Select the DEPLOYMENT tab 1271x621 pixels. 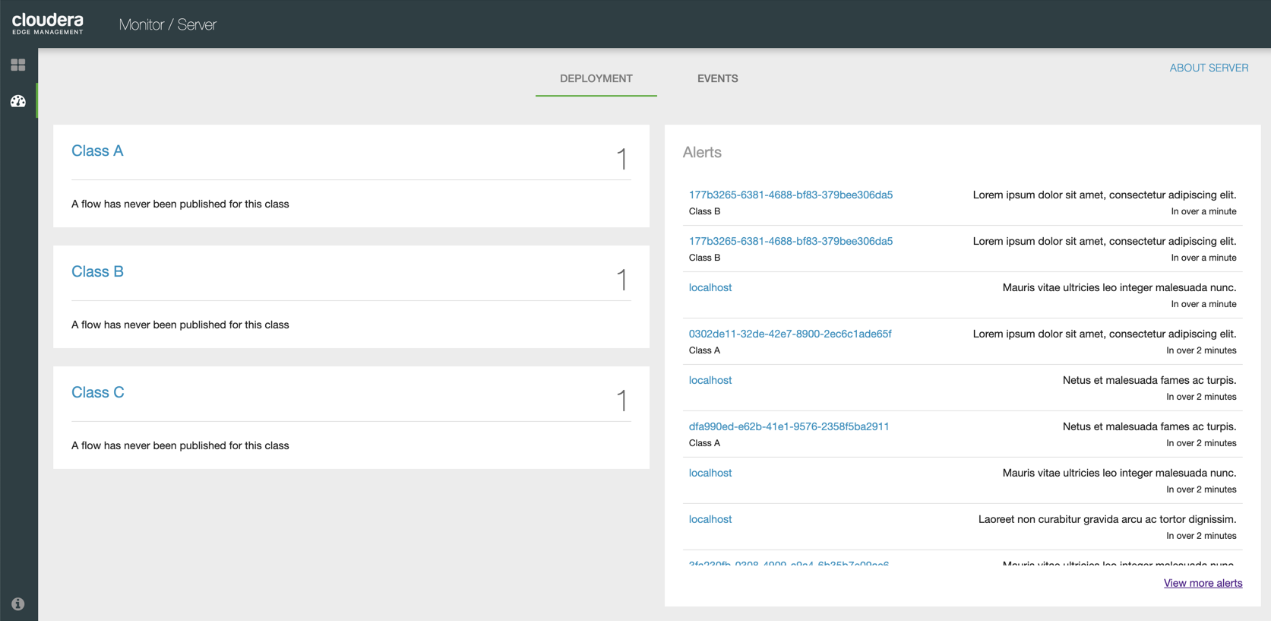coord(596,78)
